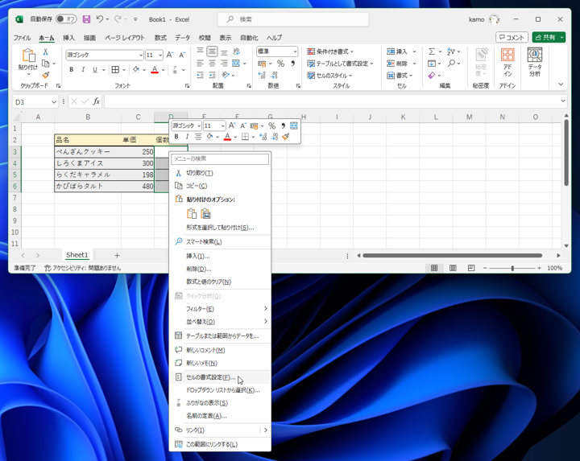This screenshot has height=461, width=580.
Task: Toggle Italic in the ribbon font group
Action: click(x=83, y=69)
